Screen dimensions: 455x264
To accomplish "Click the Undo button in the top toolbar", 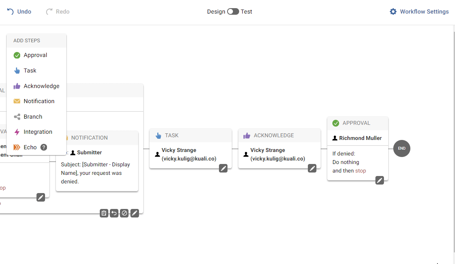I will 19,11.
